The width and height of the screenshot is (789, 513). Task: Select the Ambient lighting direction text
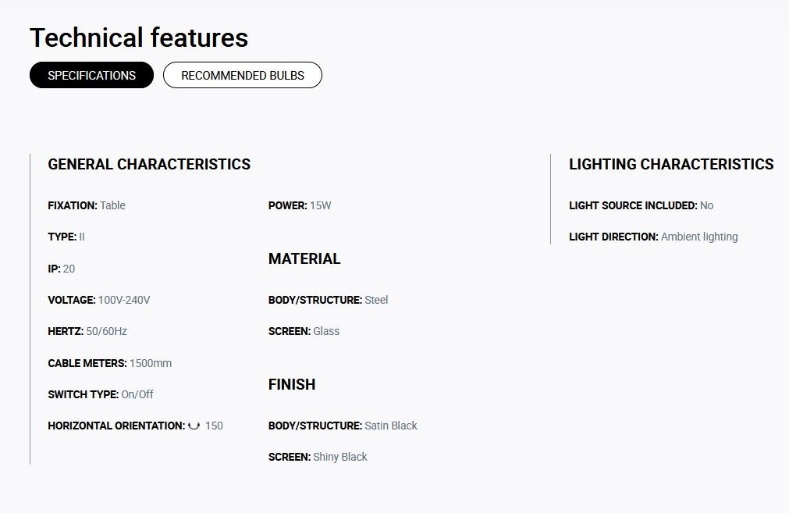pyautogui.click(x=699, y=237)
